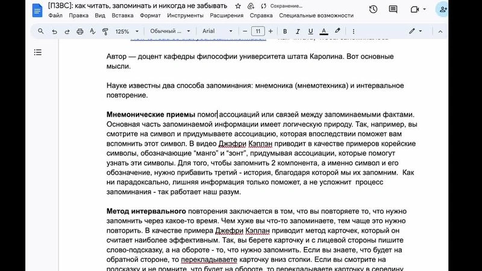Star this document
Viewport: 482px width, 271px height.
click(x=238, y=6)
